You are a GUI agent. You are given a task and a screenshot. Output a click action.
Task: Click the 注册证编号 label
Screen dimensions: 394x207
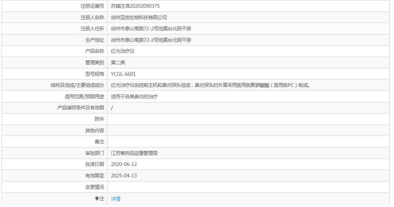[x=92, y=6]
